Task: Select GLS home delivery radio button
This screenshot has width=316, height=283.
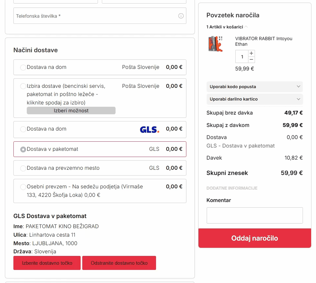Action: [23, 129]
